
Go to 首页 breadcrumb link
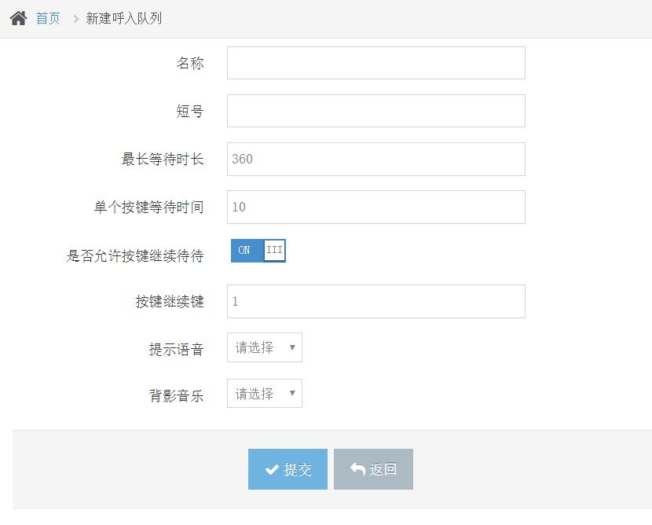tap(48, 18)
